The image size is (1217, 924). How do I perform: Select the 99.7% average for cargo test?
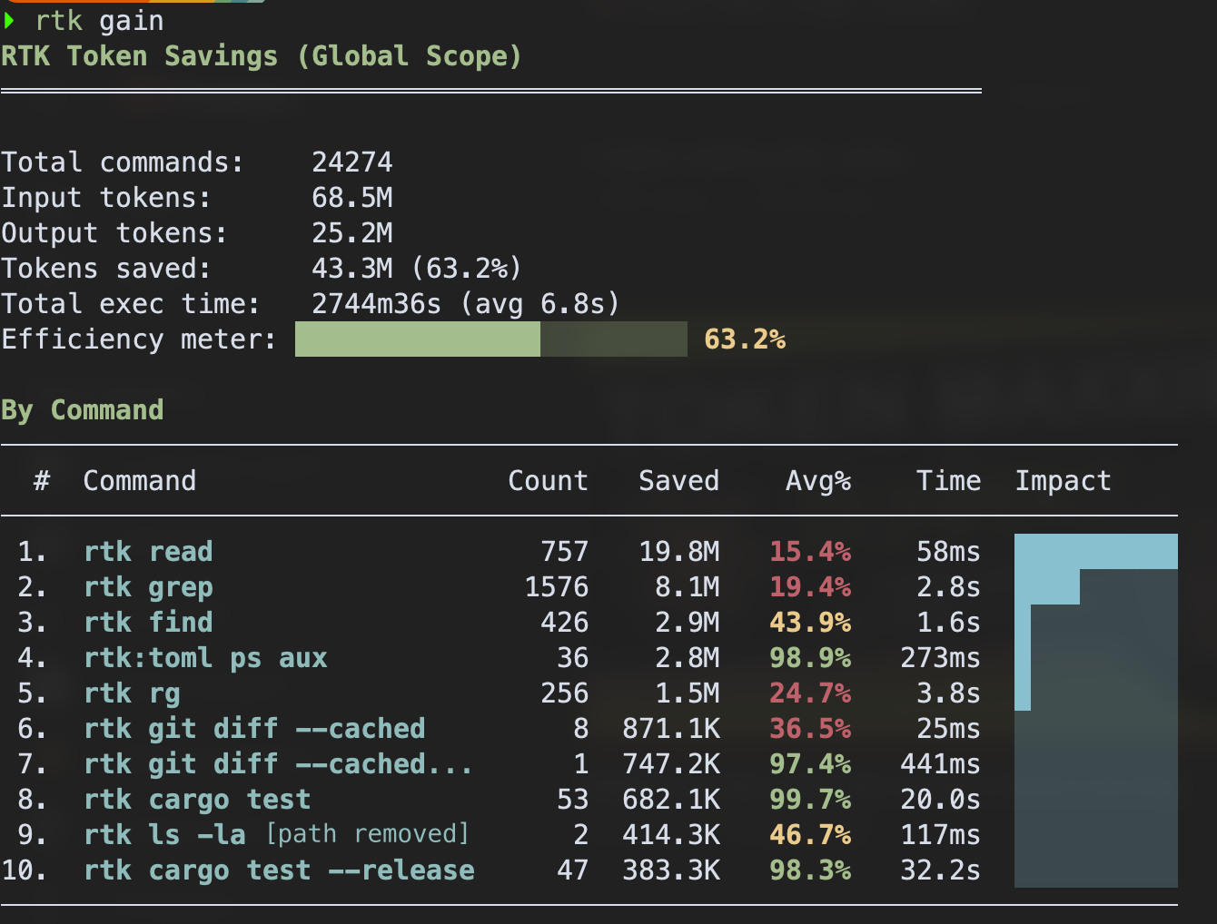coord(810,800)
